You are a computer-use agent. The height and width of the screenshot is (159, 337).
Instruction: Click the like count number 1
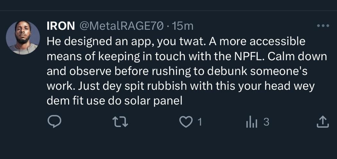tap(199, 122)
